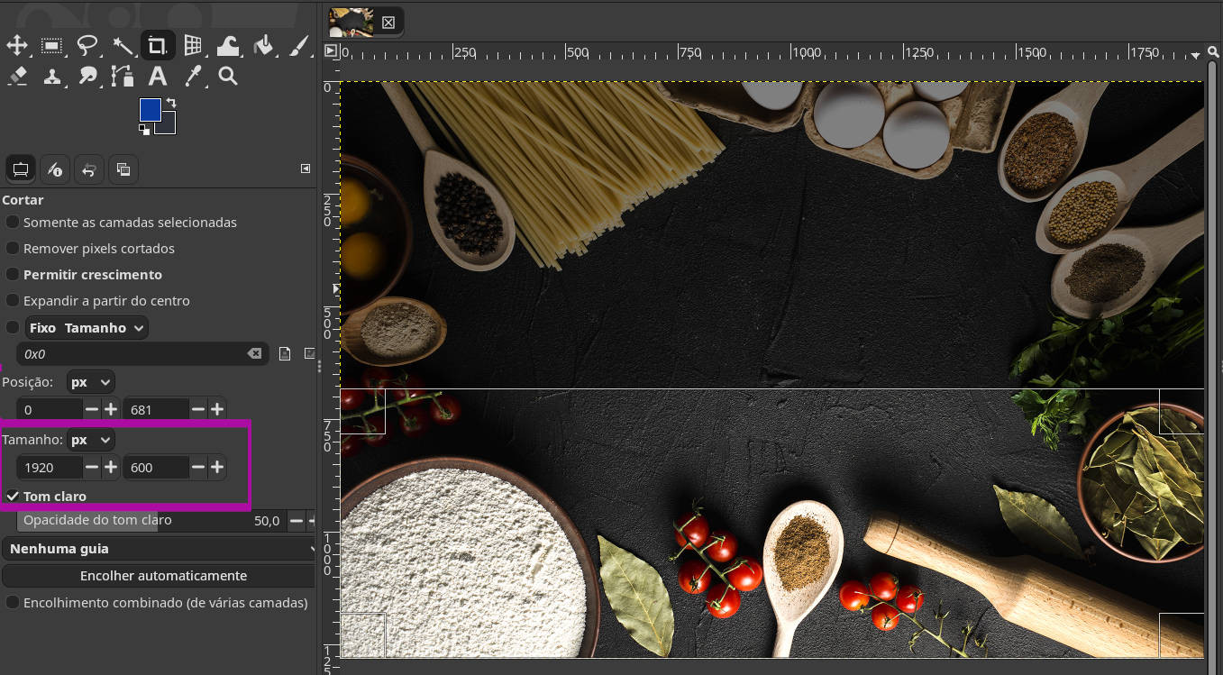This screenshot has height=675, width=1223.
Task: Enable Somente as camadas selecionadas
Action: [13, 222]
